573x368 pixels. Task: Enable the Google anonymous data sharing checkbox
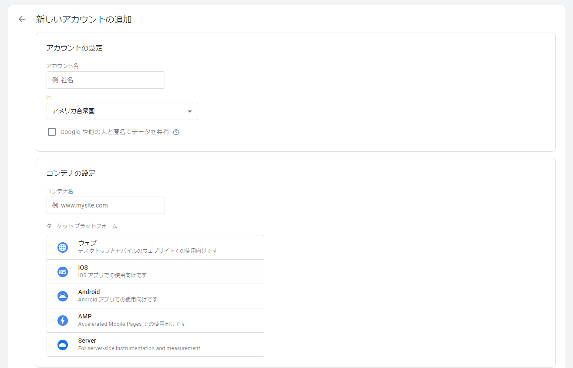52,132
